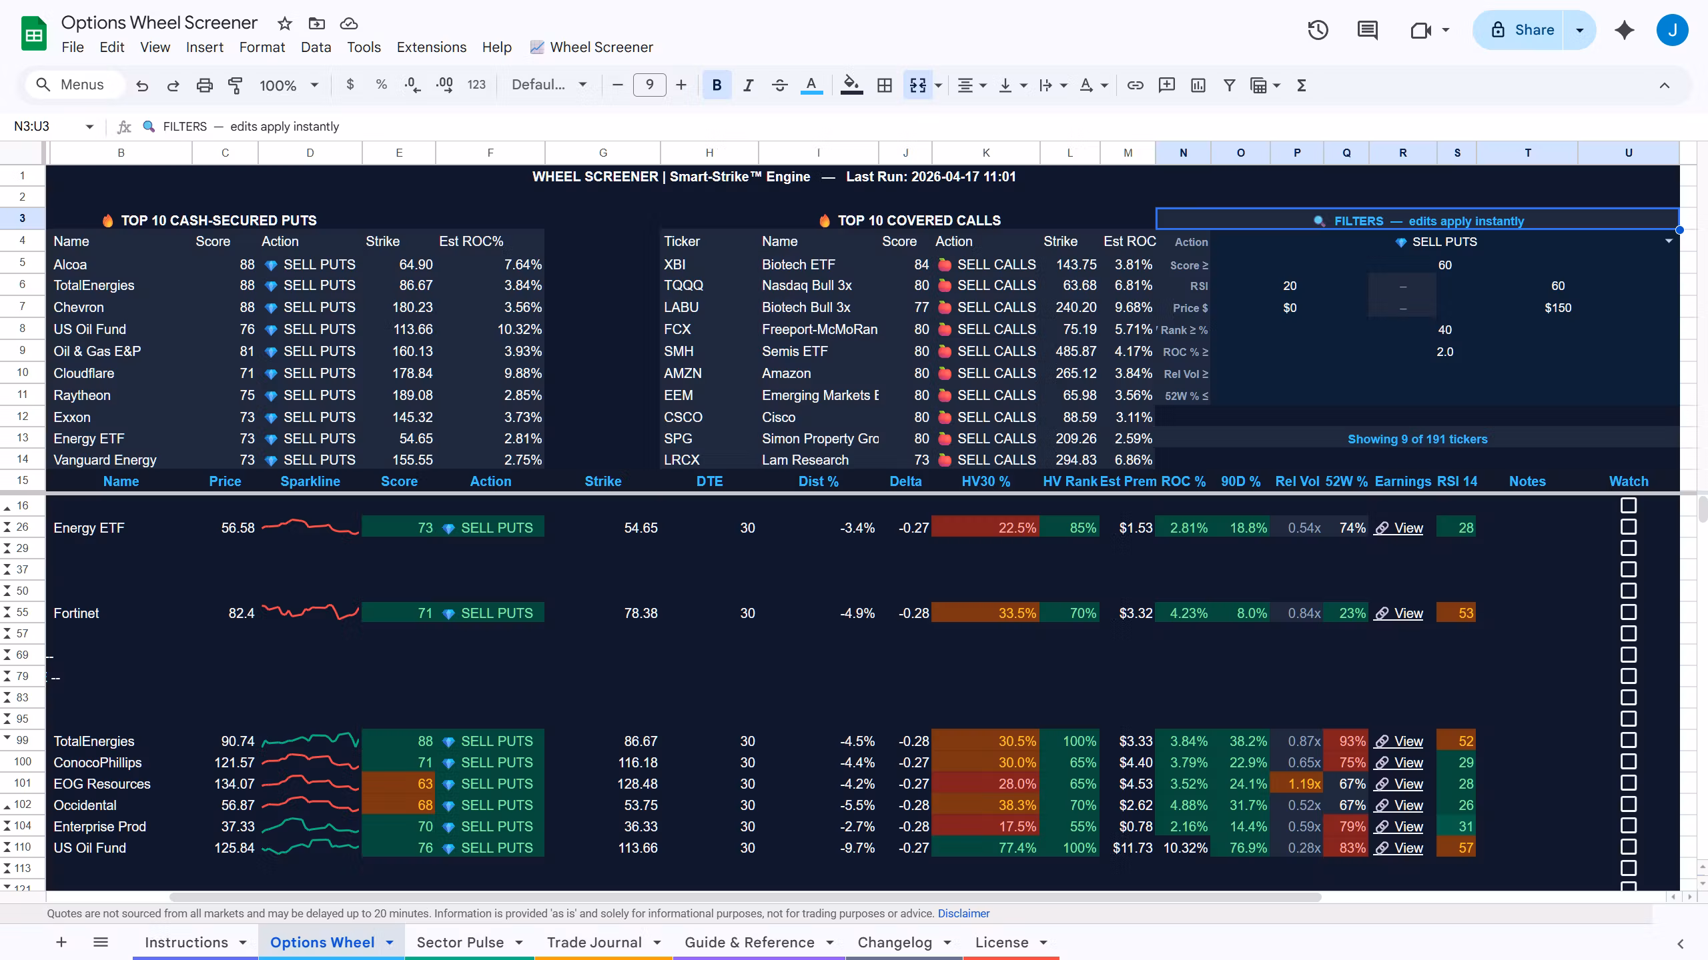Open the fill color picker
Screen dimensions: 1708x960
tap(851, 85)
